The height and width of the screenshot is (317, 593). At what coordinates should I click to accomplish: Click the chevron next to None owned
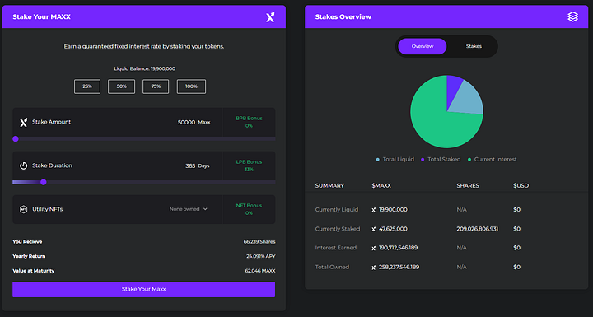click(x=205, y=209)
